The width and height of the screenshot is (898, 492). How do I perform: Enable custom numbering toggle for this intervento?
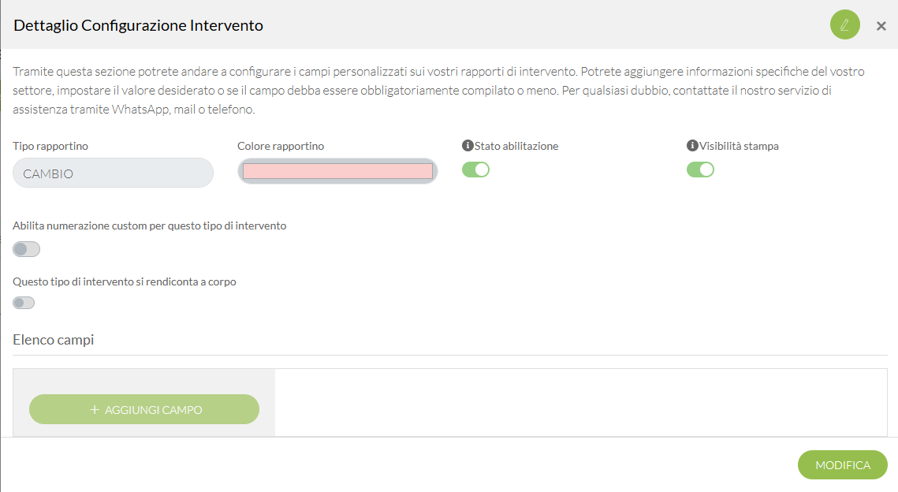point(26,249)
